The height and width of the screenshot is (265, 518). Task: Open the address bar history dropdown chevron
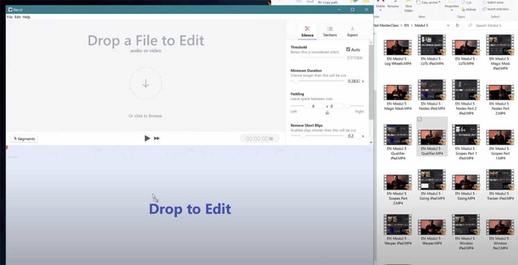point(449,25)
